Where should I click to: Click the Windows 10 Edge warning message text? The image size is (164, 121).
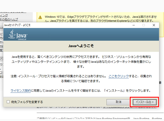click(x=101, y=19)
